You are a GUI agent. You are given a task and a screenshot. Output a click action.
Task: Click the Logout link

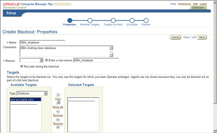(203, 4)
